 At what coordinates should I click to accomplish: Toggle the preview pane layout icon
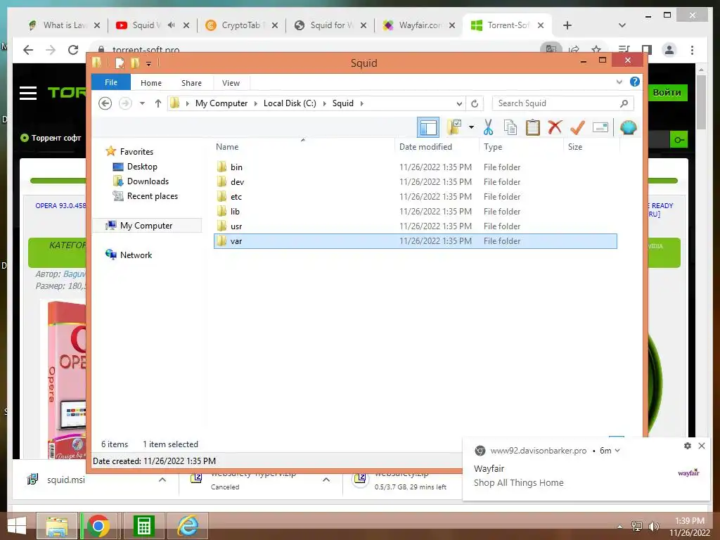428,127
